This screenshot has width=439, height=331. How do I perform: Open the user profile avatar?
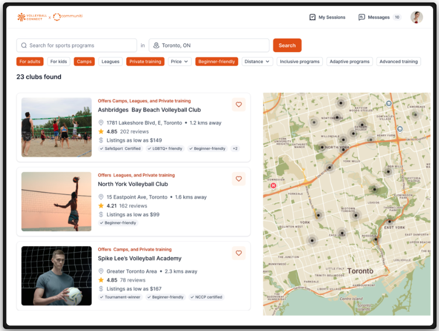[416, 17]
